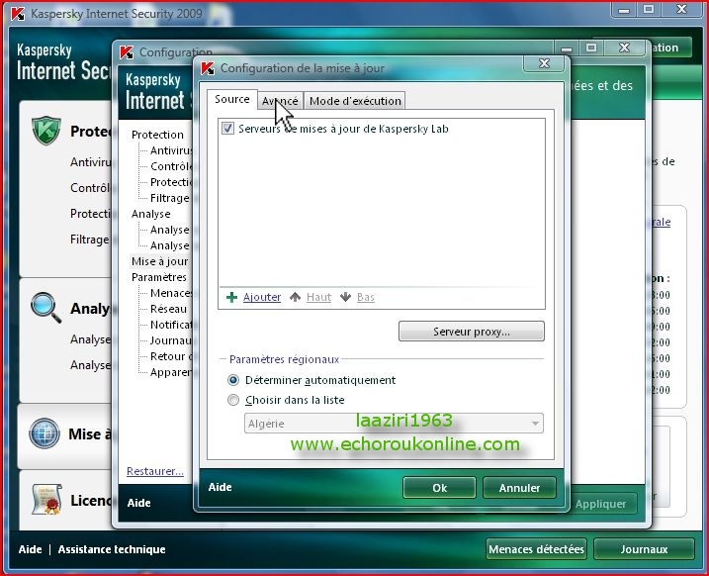Close the update configuration dialog
Image resolution: width=709 pixels, height=576 pixels.
click(x=543, y=65)
